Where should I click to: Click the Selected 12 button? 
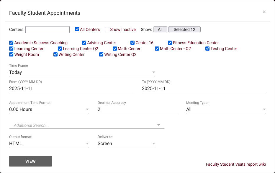click(x=184, y=29)
